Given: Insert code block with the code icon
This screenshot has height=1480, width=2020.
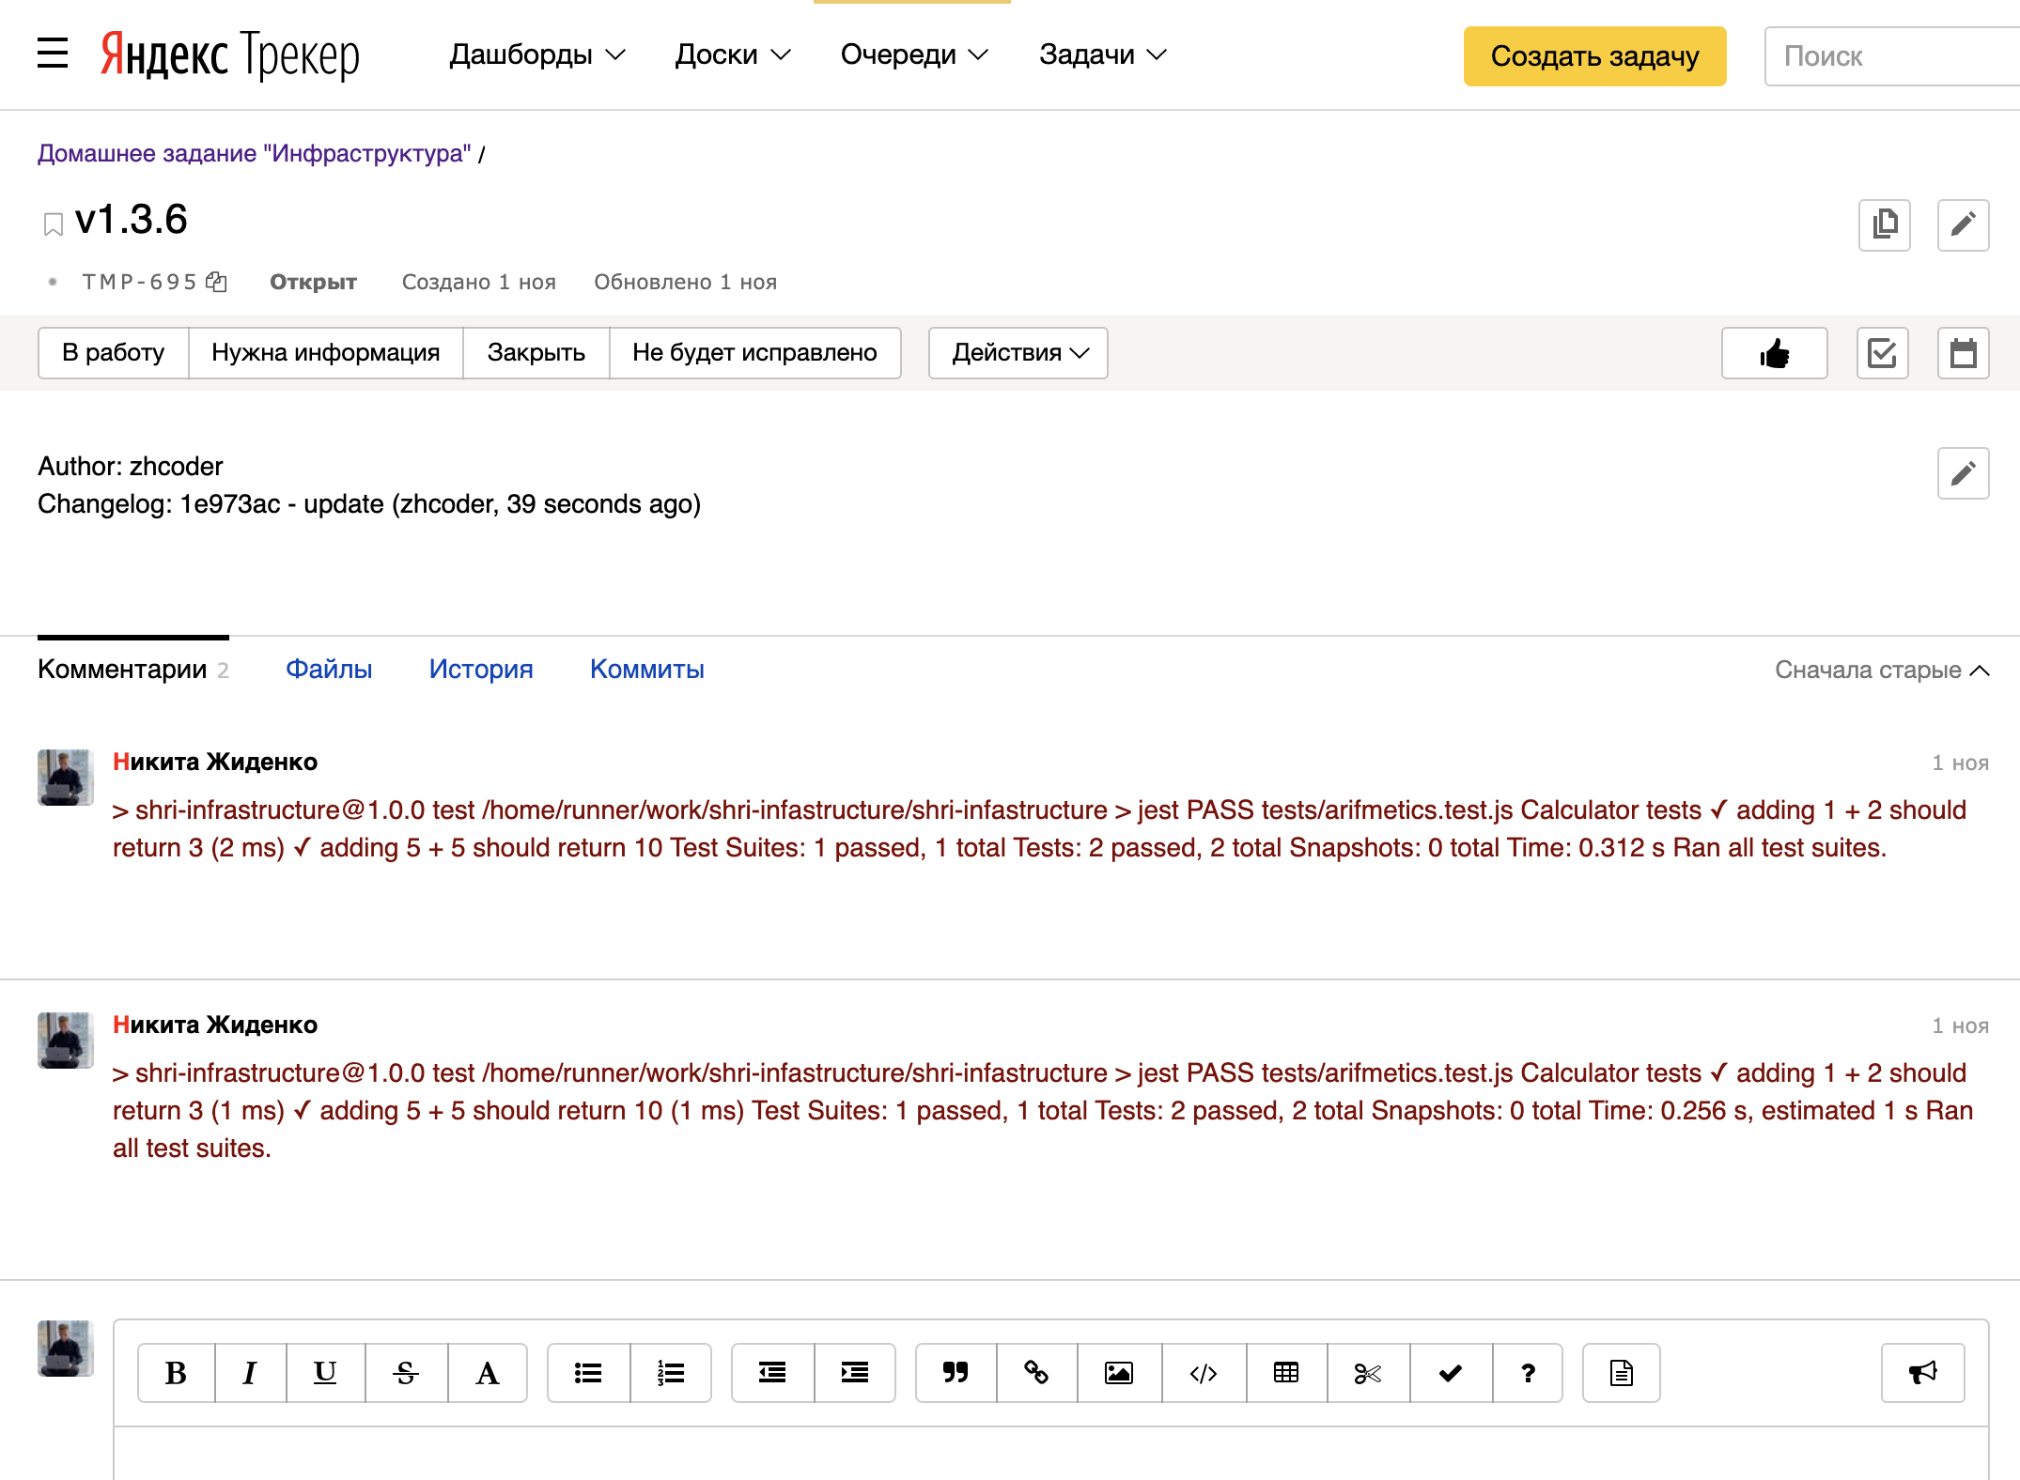Looking at the screenshot, I should click(x=1203, y=1373).
